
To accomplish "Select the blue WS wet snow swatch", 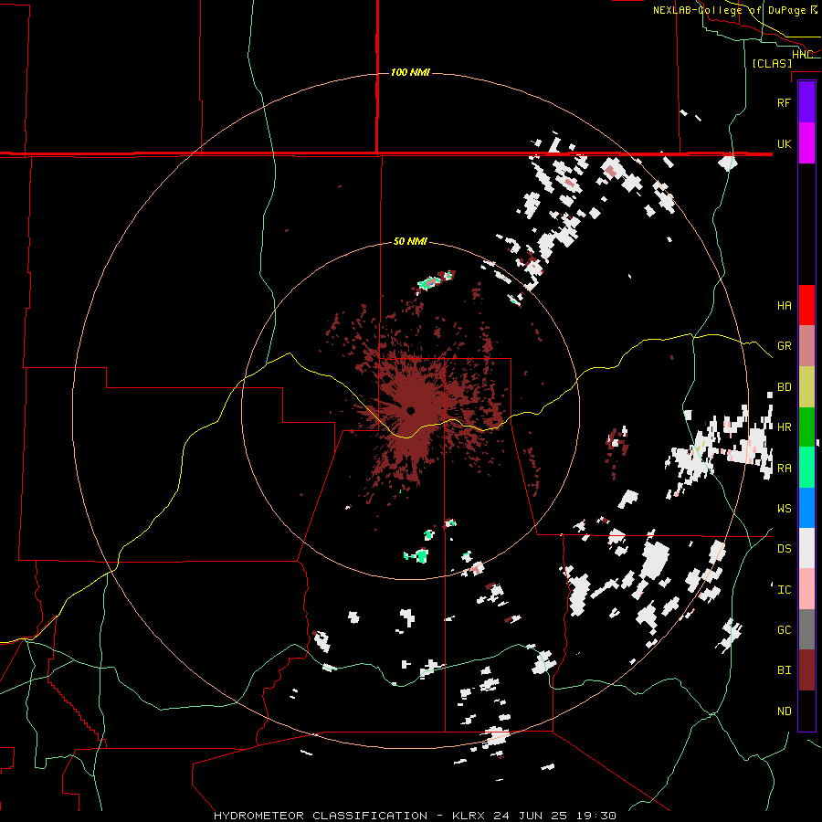I will 806,508.
